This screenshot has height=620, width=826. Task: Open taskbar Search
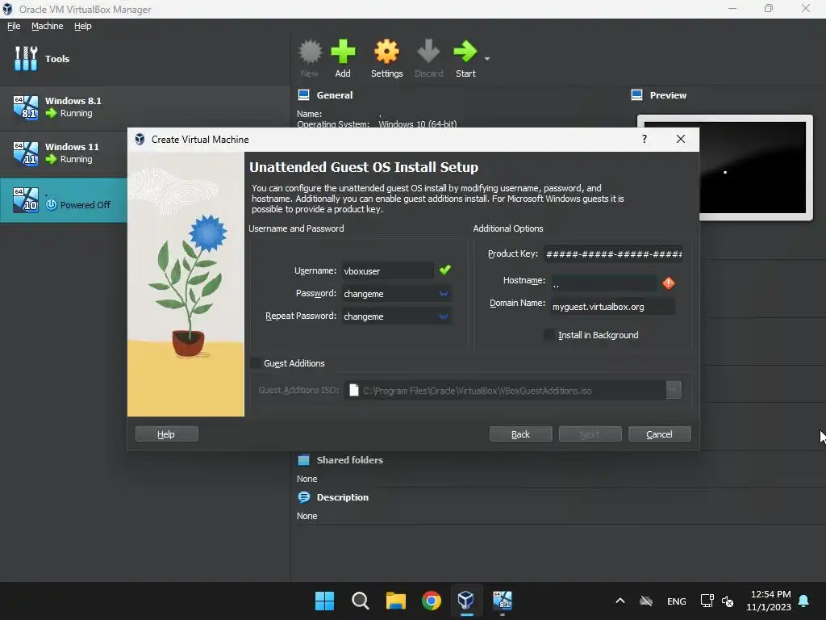coord(361,601)
